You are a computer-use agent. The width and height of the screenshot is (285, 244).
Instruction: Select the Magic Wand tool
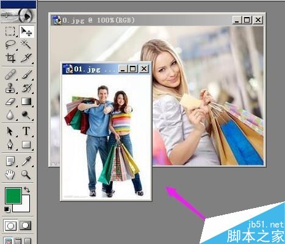pos(26,44)
